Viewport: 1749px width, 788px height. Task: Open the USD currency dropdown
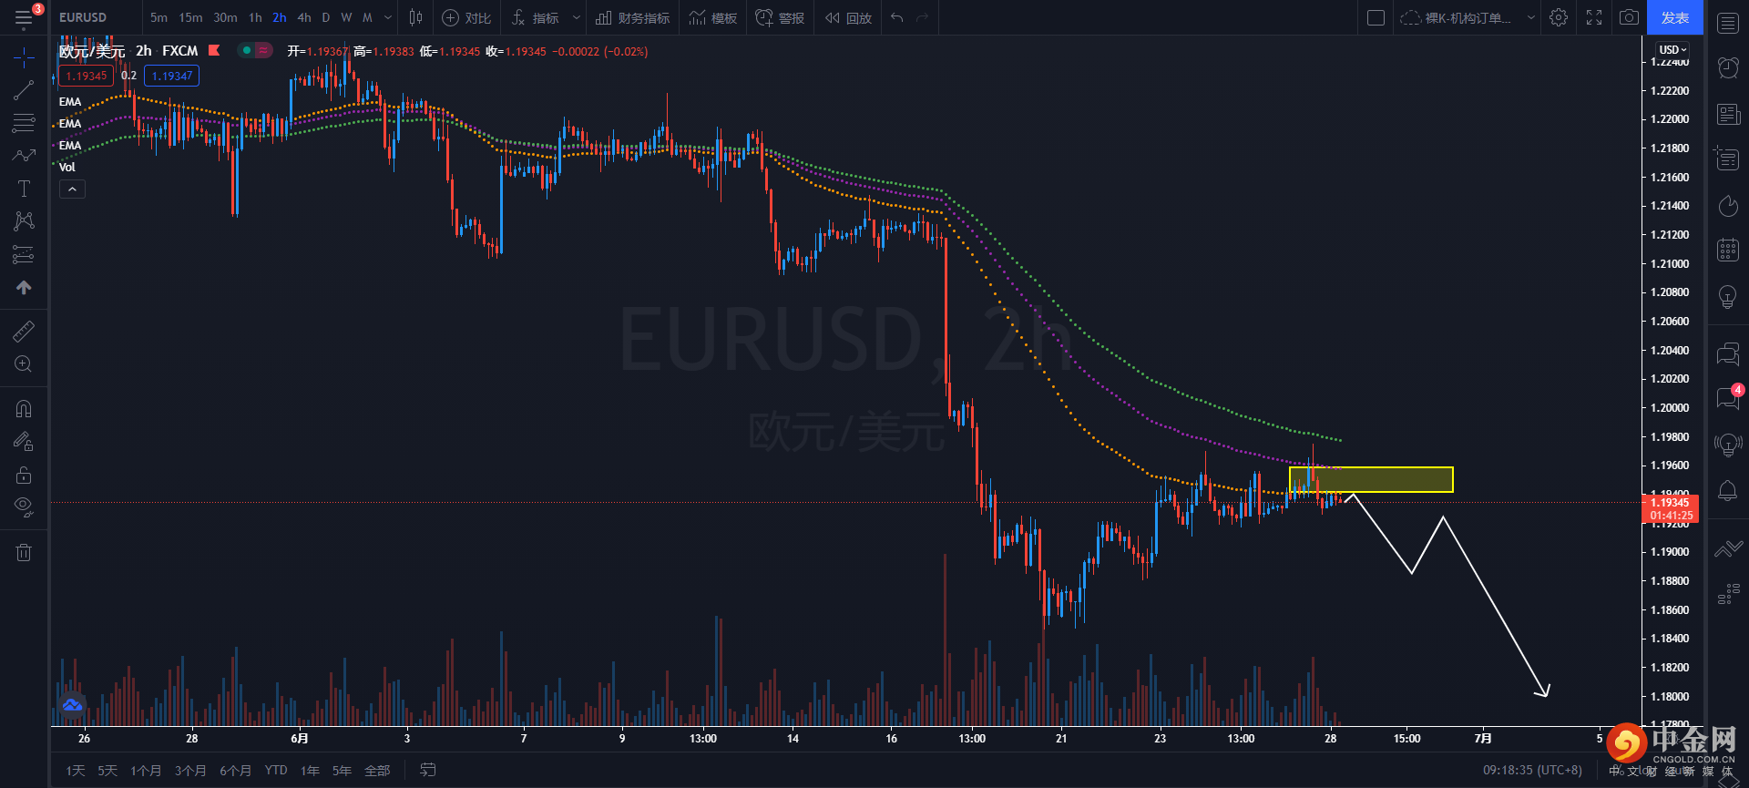(x=1672, y=49)
